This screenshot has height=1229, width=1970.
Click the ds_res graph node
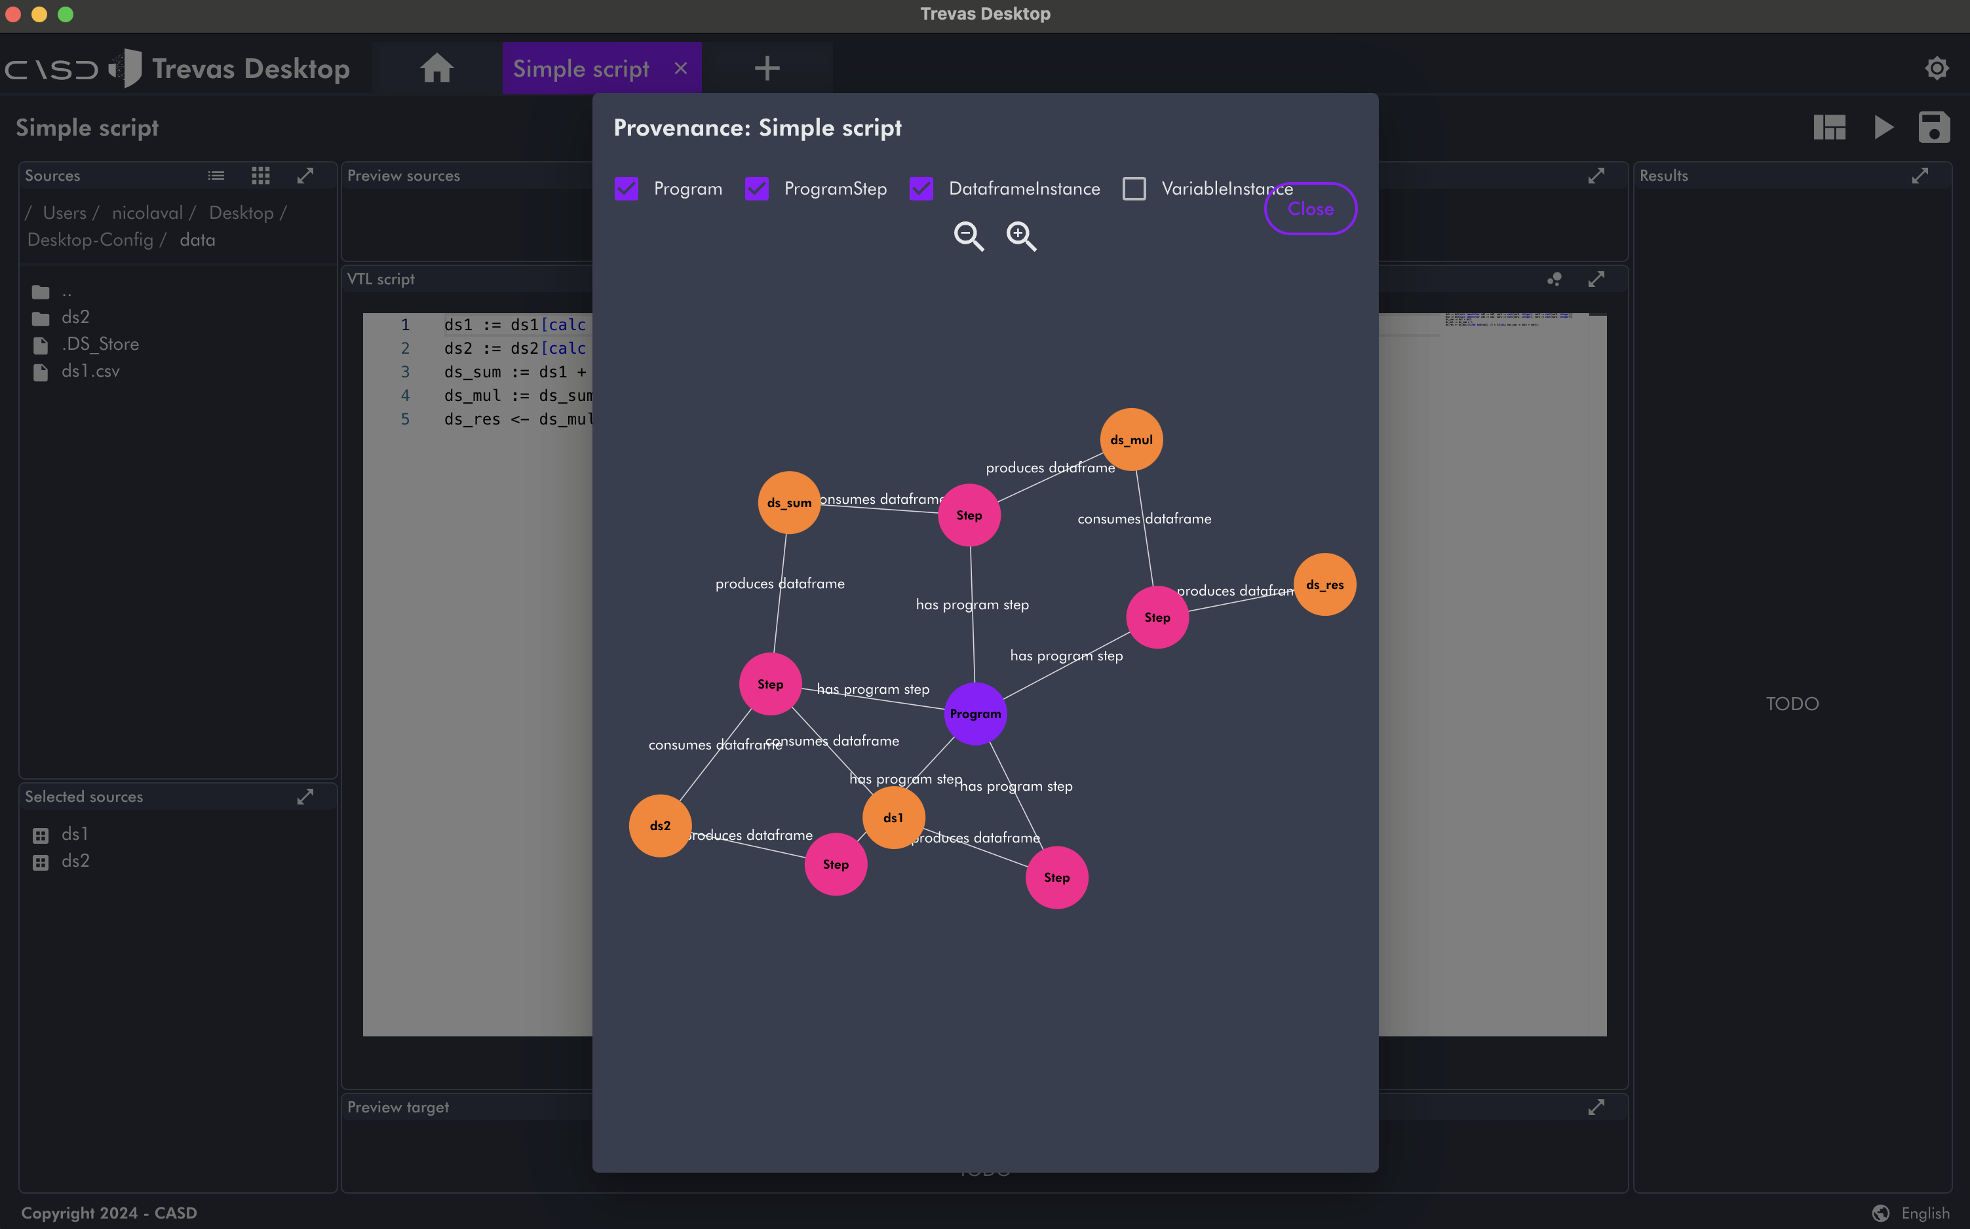point(1324,584)
